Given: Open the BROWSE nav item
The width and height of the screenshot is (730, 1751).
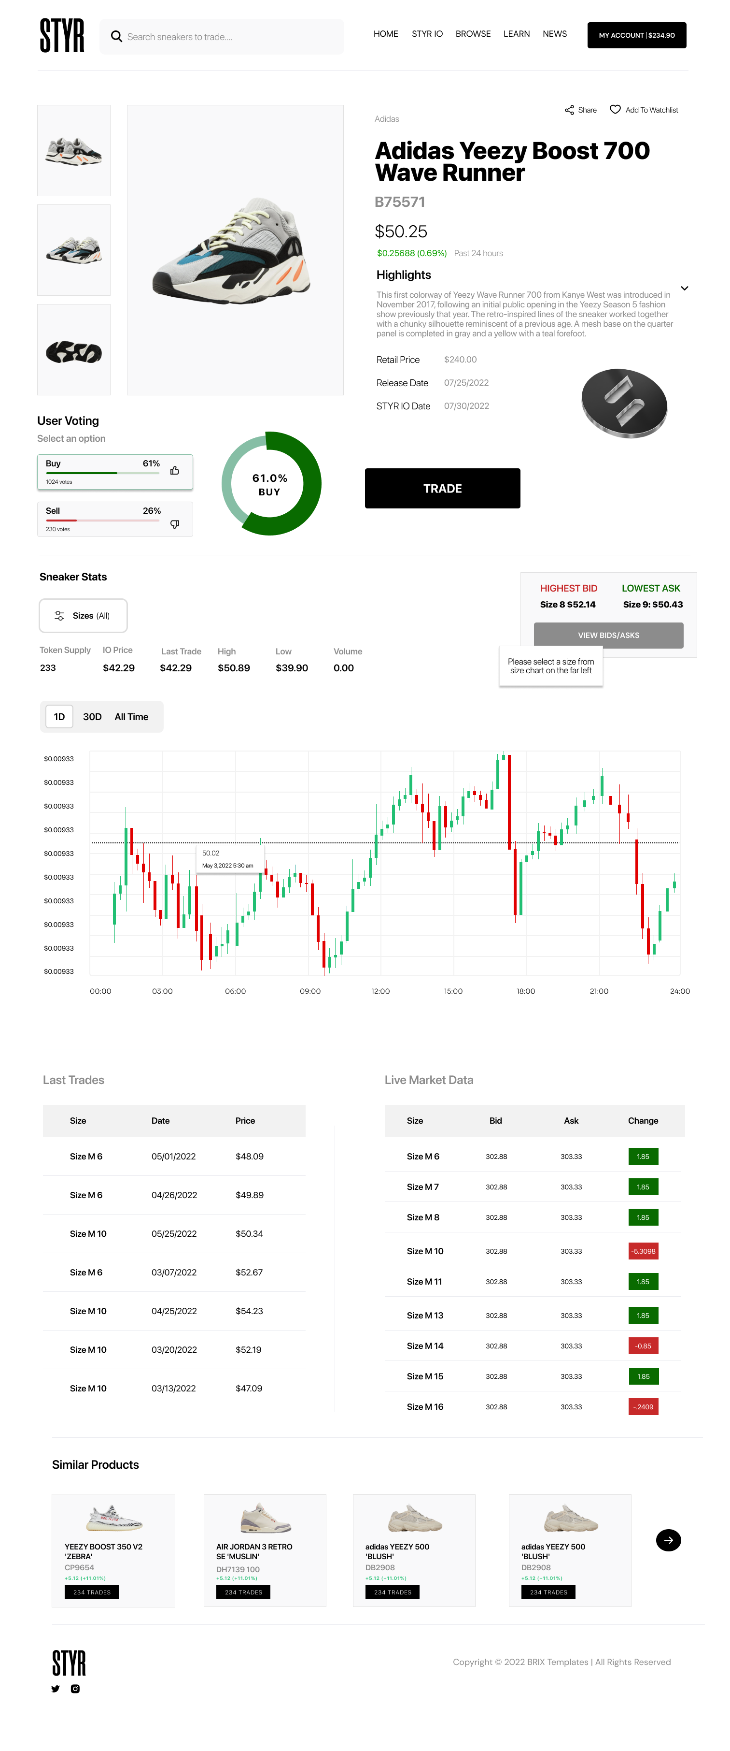Looking at the screenshot, I should [x=473, y=34].
